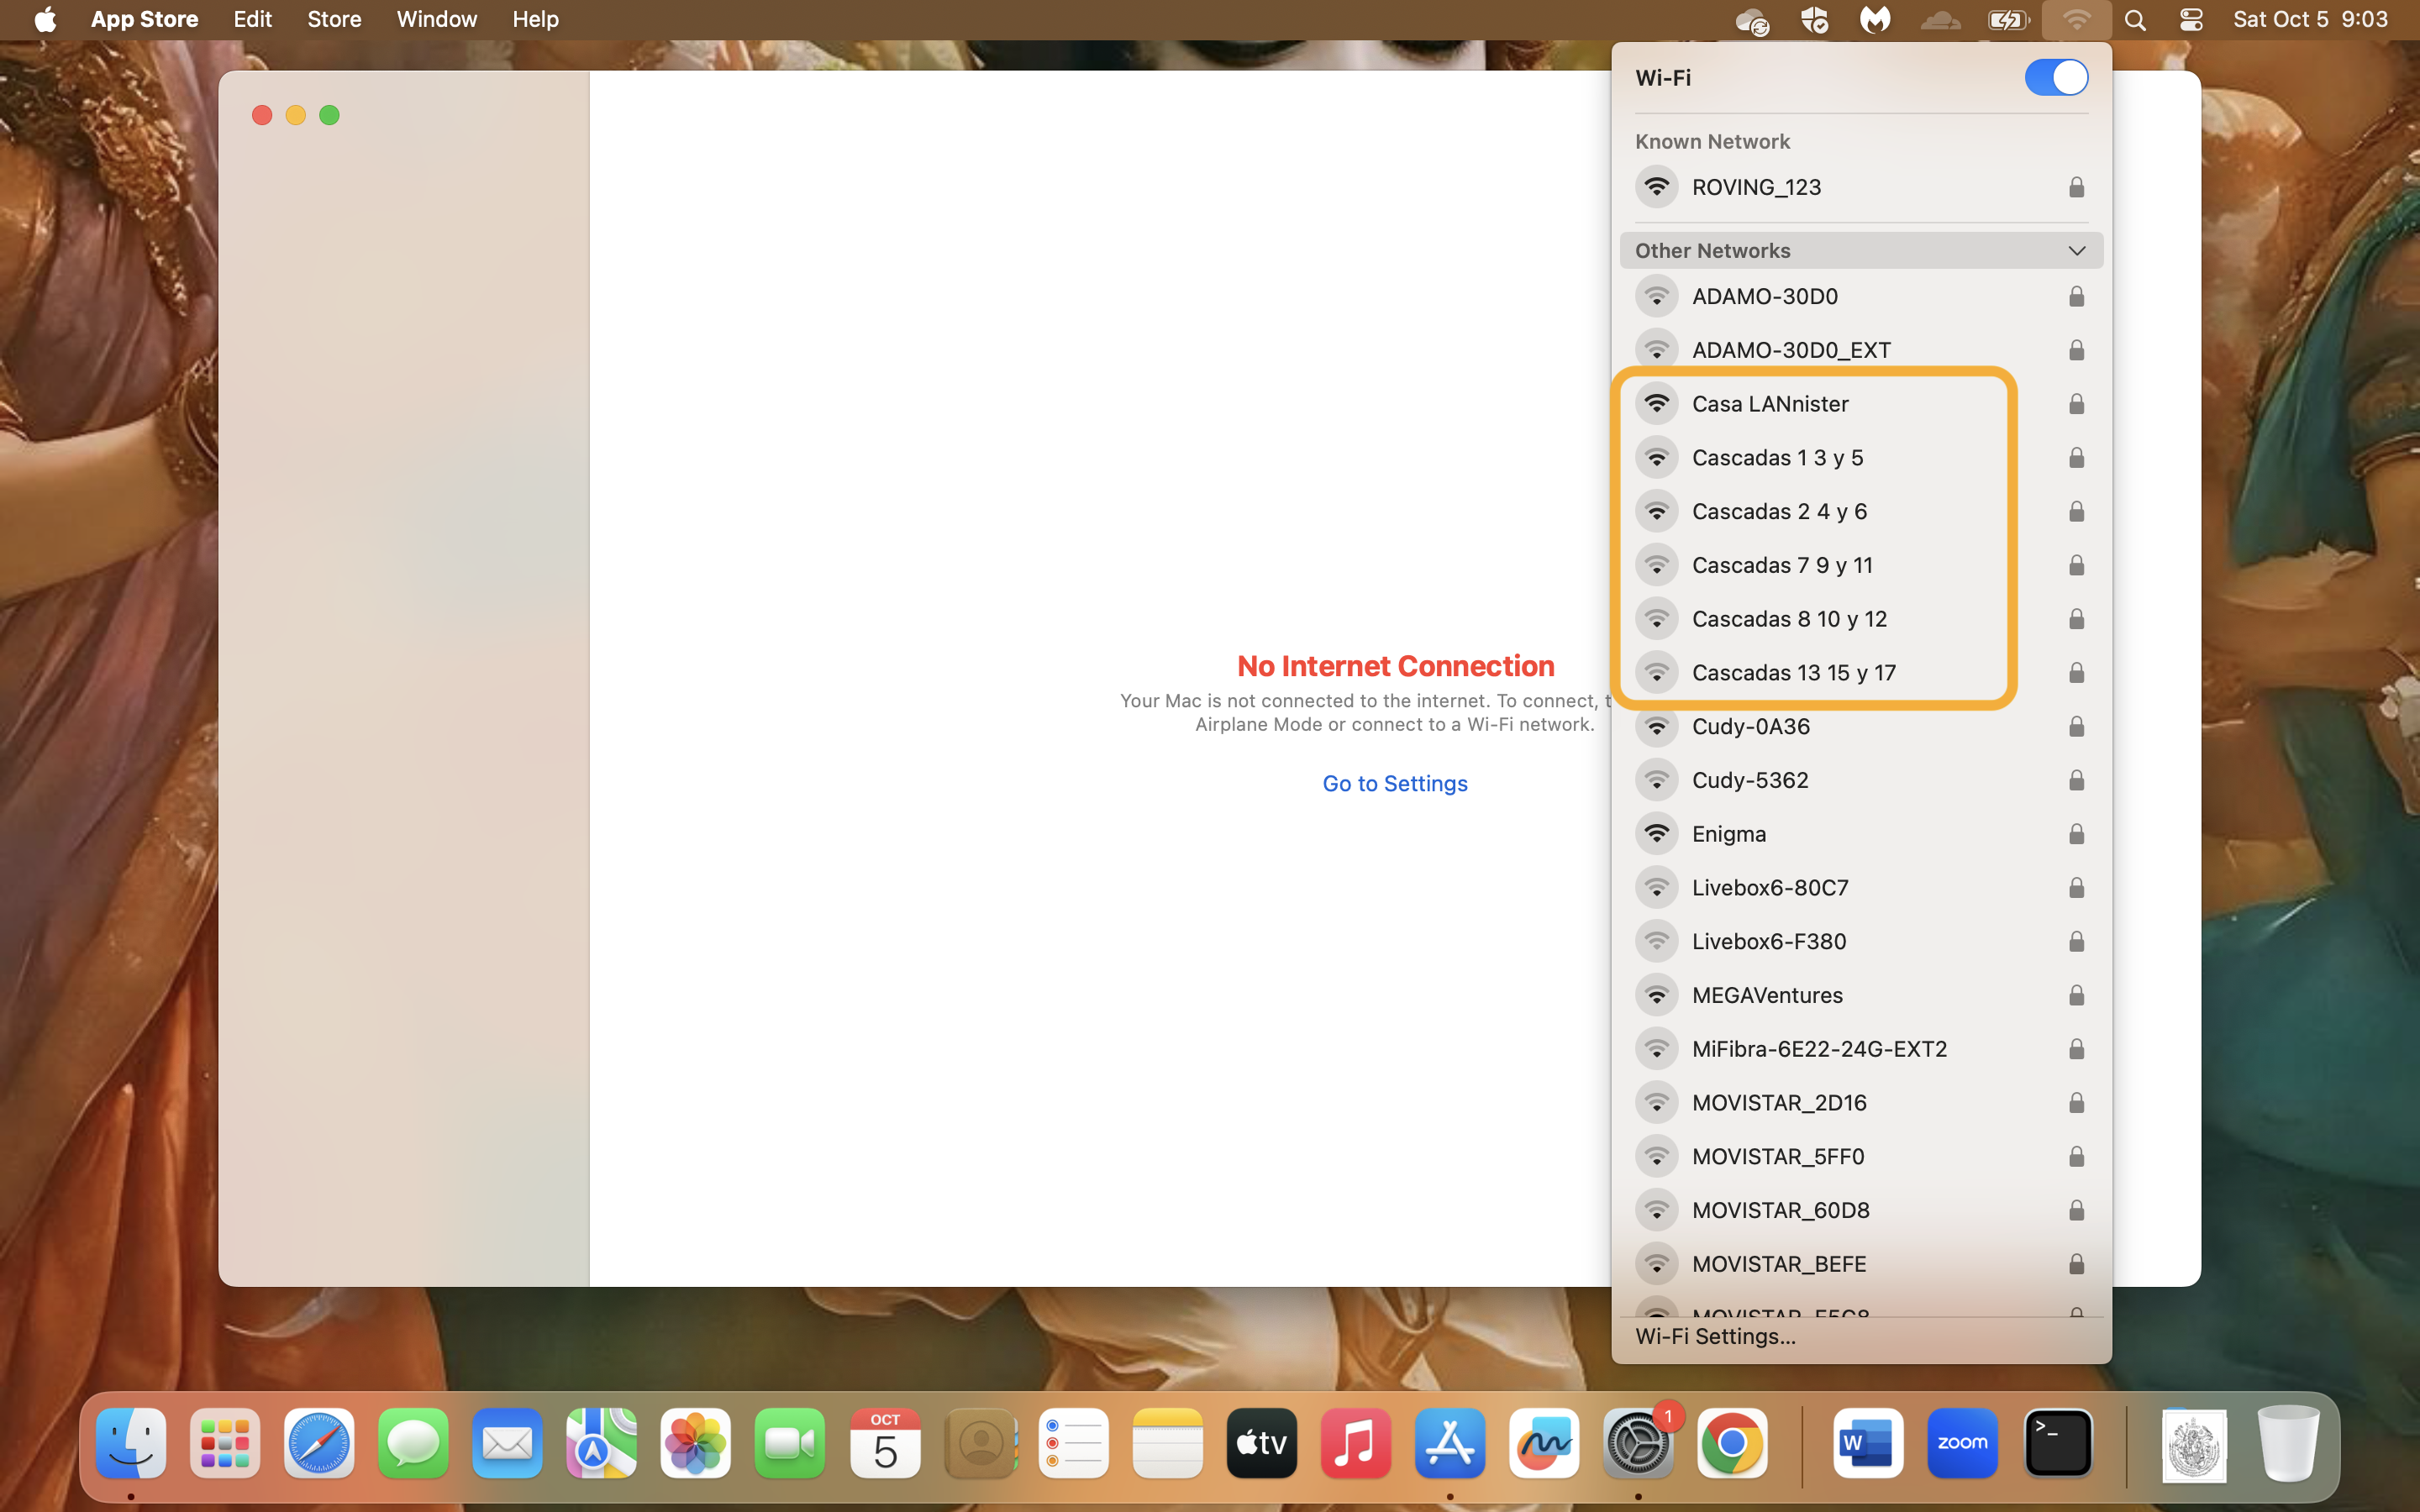Open the Store menu

pyautogui.click(x=334, y=20)
